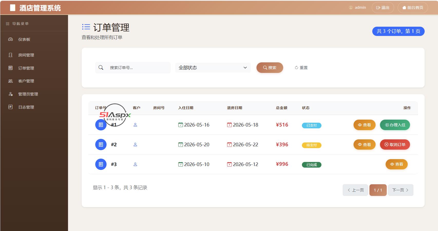
Task: Click the magnifier icon in search box
Action: click(x=101, y=68)
